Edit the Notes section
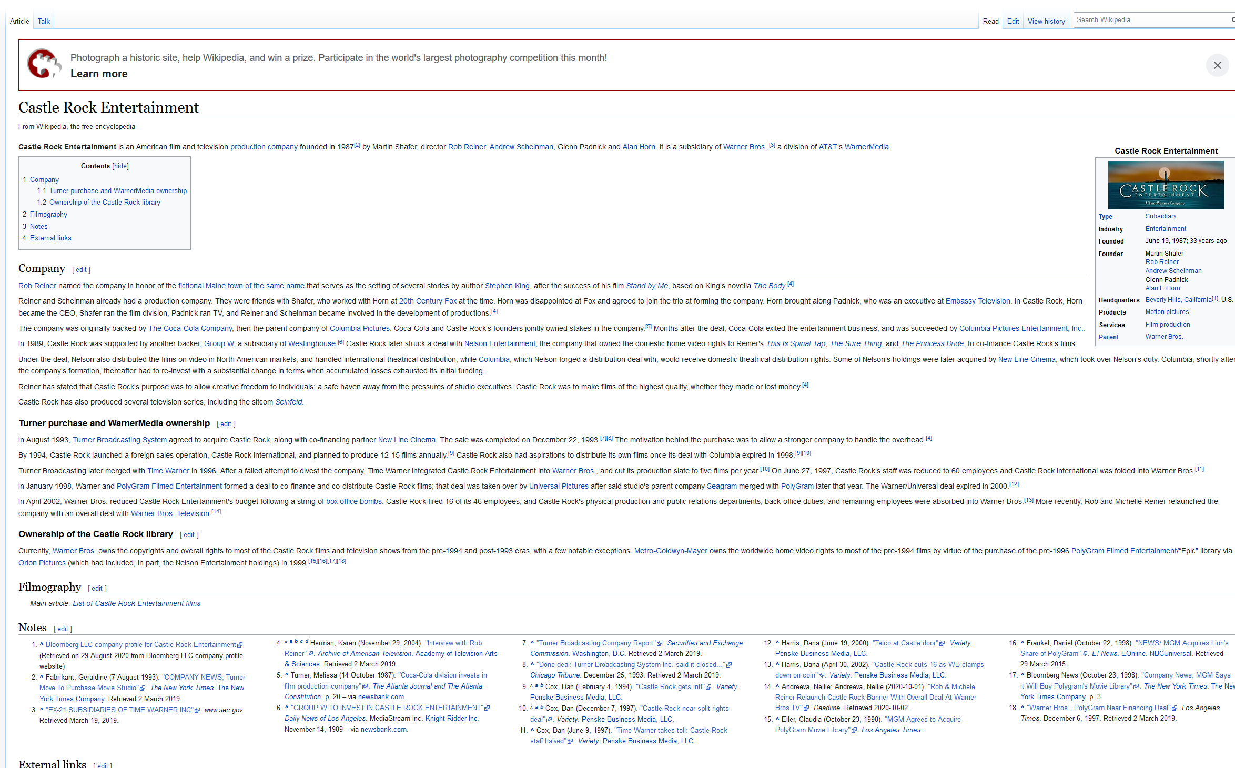The width and height of the screenshot is (1235, 768). [x=63, y=629]
